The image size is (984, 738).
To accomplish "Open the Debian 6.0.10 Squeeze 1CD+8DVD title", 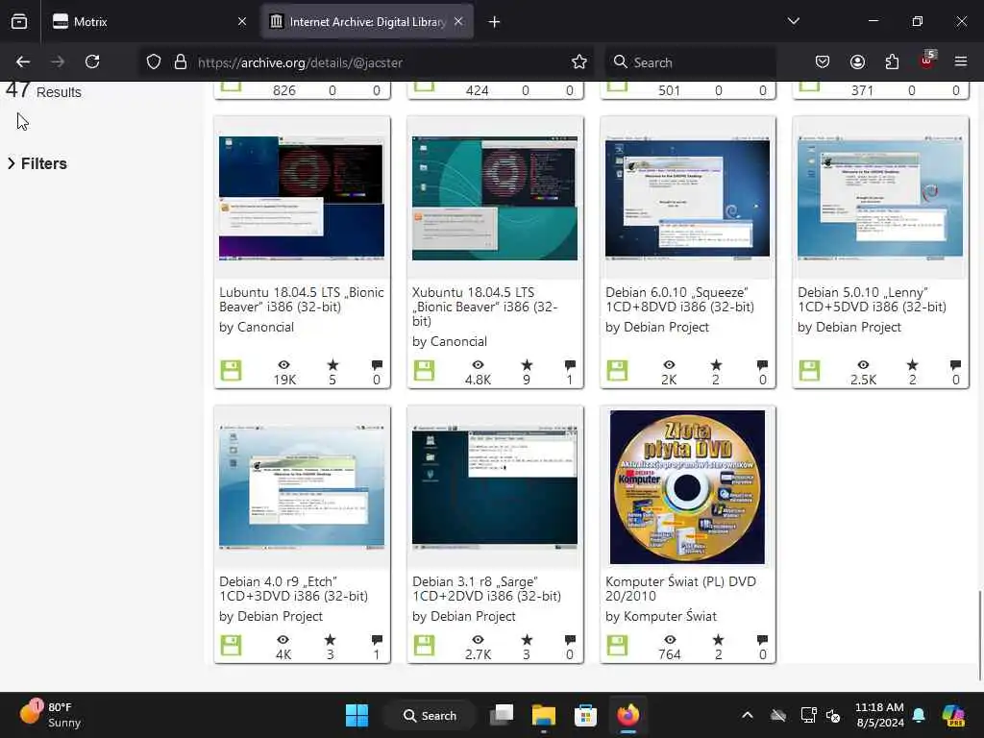I will click(679, 300).
